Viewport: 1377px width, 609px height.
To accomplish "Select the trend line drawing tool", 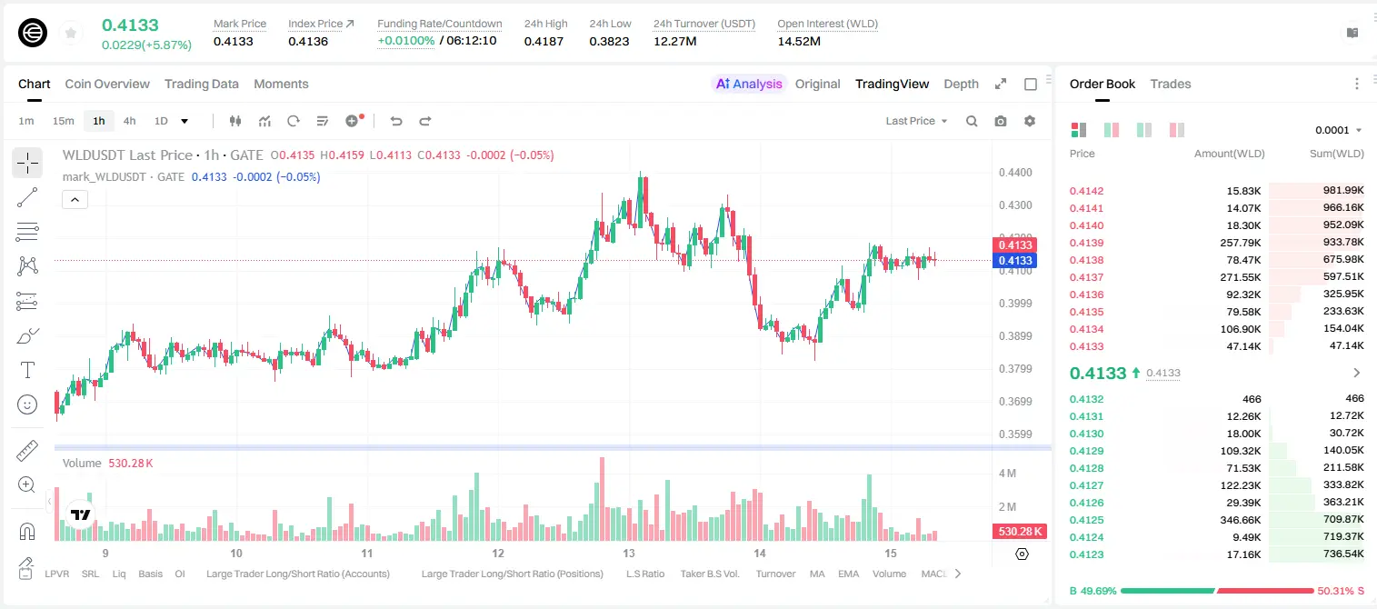I will point(27,197).
